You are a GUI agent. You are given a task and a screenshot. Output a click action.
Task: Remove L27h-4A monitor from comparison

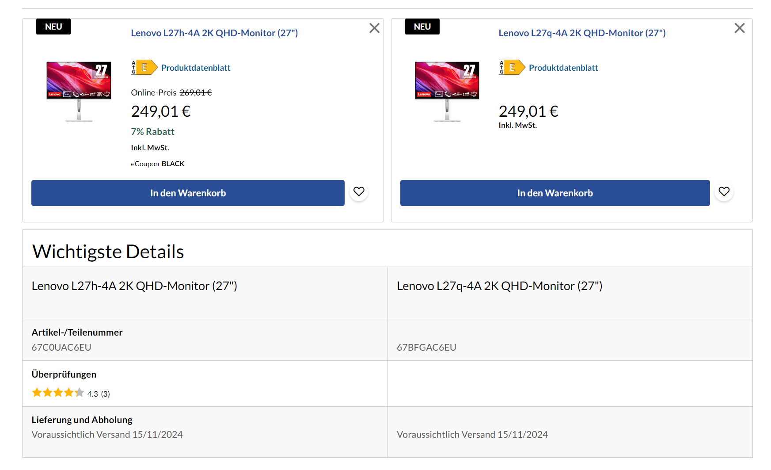pos(374,28)
